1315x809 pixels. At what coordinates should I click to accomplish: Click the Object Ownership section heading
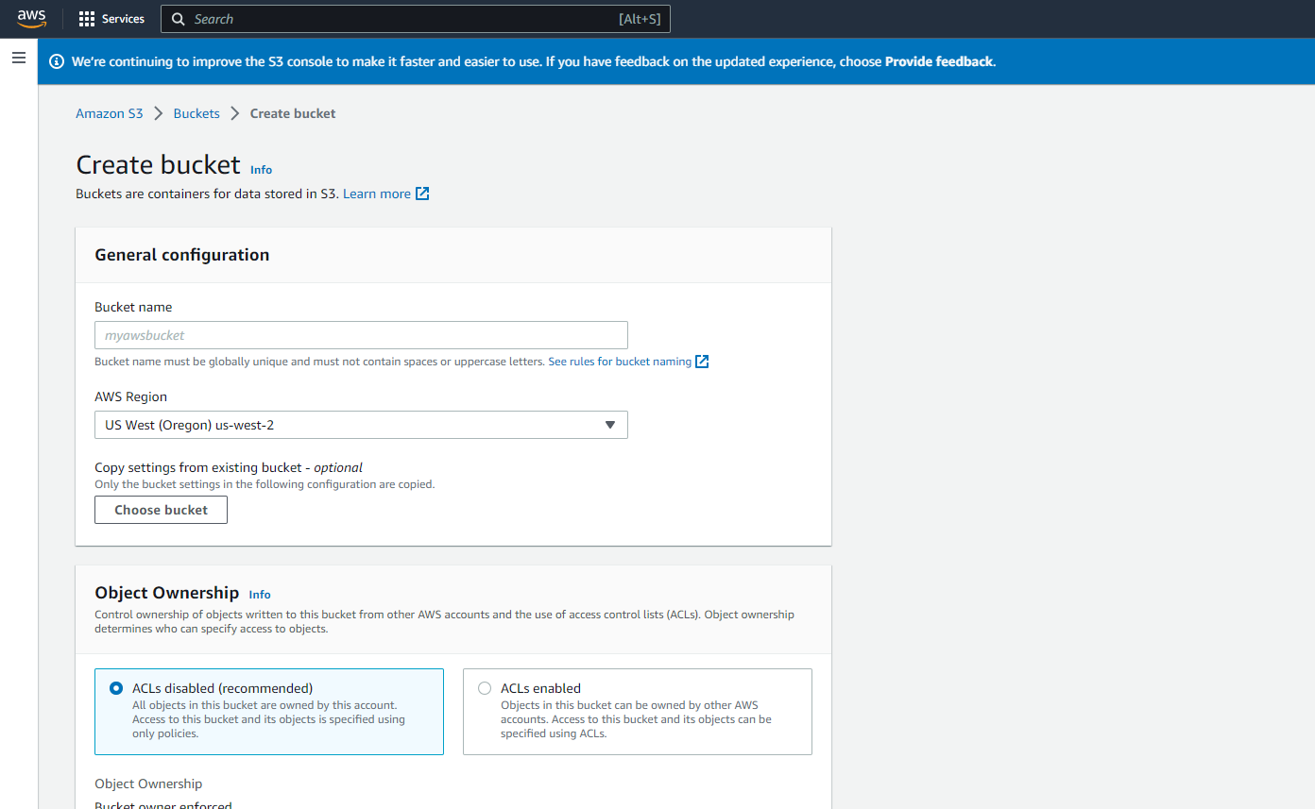point(167,593)
